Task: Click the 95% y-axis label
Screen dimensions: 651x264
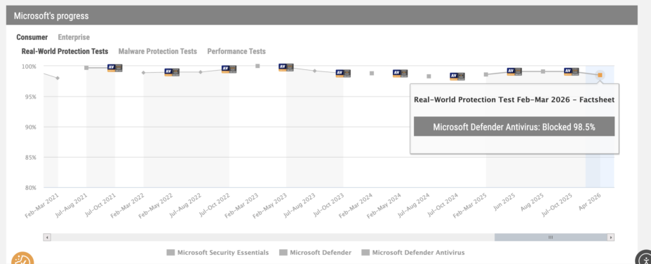Action: pos(30,97)
